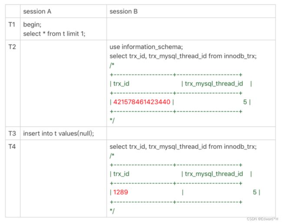Image resolution: width=282 pixels, height=223 pixels.
Task: Click the trx_id header in T2 result
Action: click(121, 84)
